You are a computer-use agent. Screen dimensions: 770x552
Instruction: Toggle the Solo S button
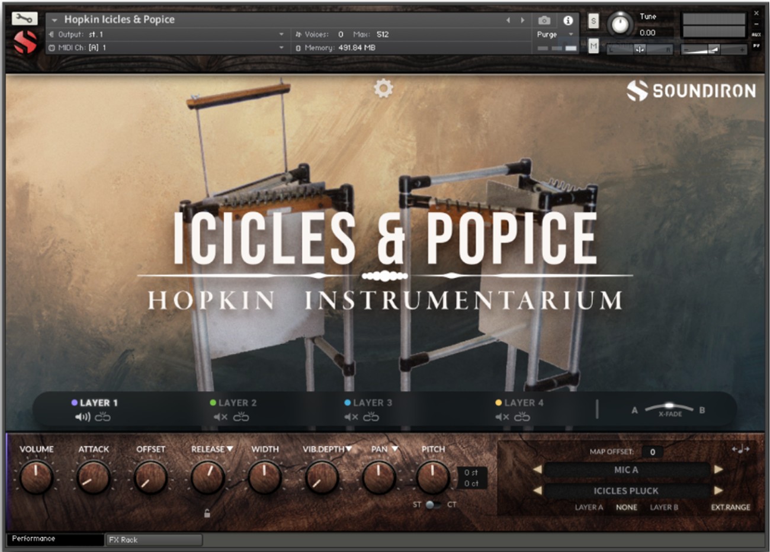point(593,21)
